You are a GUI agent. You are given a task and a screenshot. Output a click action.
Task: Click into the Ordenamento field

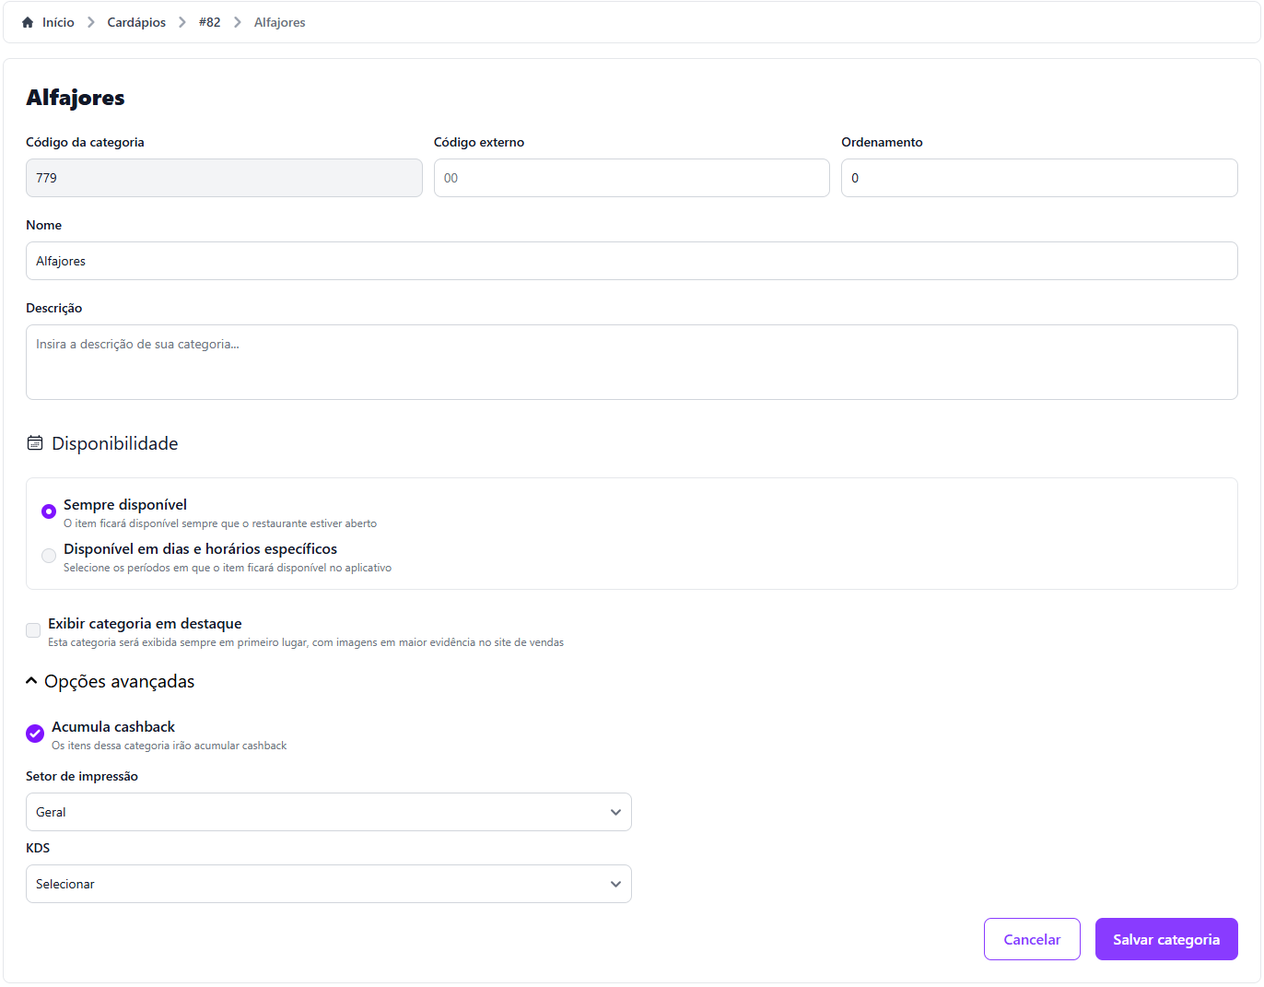[x=1038, y=178]
